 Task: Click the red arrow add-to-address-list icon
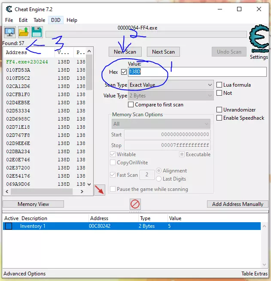(100, 190)
